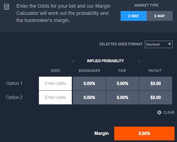This screenshot has width=177, height=142.
Task: Switch to the 3-WAY market type
Action: (159, 16)
